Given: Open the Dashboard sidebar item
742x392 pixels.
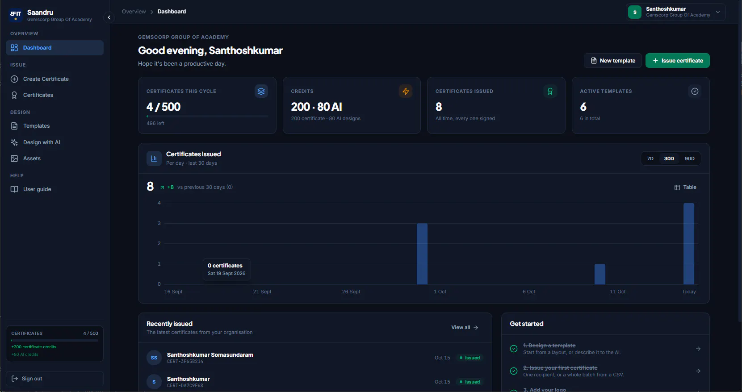Looking at the screenshot, I should point(54,48).
